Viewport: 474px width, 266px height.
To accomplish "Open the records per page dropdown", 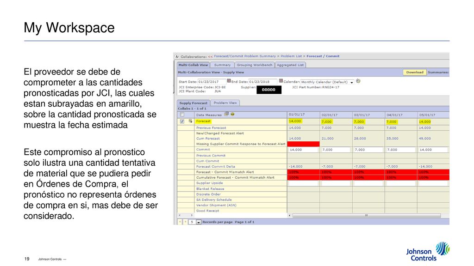I will coord(199,222).
